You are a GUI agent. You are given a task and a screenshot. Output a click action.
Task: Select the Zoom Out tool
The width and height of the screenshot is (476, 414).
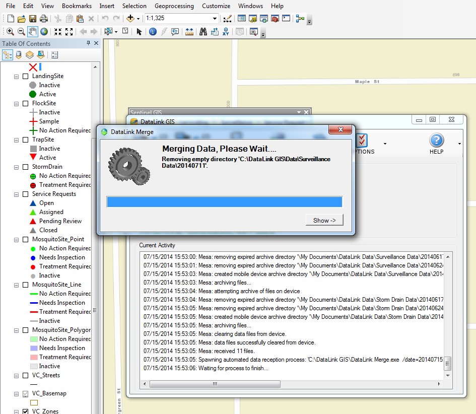21,31
